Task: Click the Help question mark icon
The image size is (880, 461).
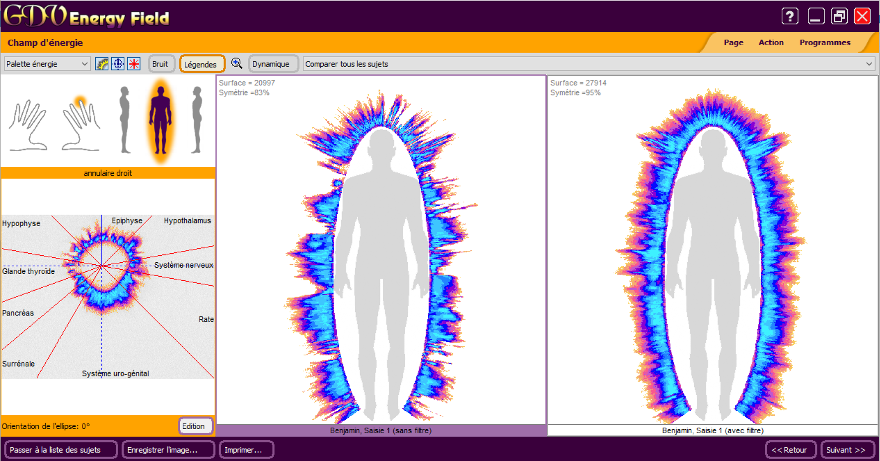Action: click(x=790, y=16)
